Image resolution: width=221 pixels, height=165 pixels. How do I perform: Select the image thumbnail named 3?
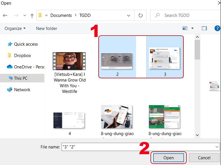[164, 58]
